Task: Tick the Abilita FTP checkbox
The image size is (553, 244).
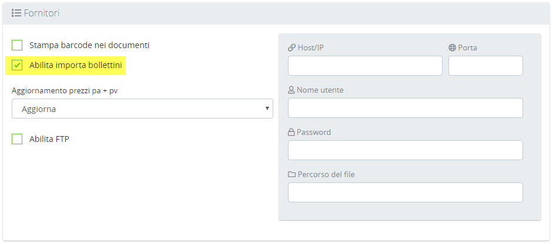Action: pos(17,139)
